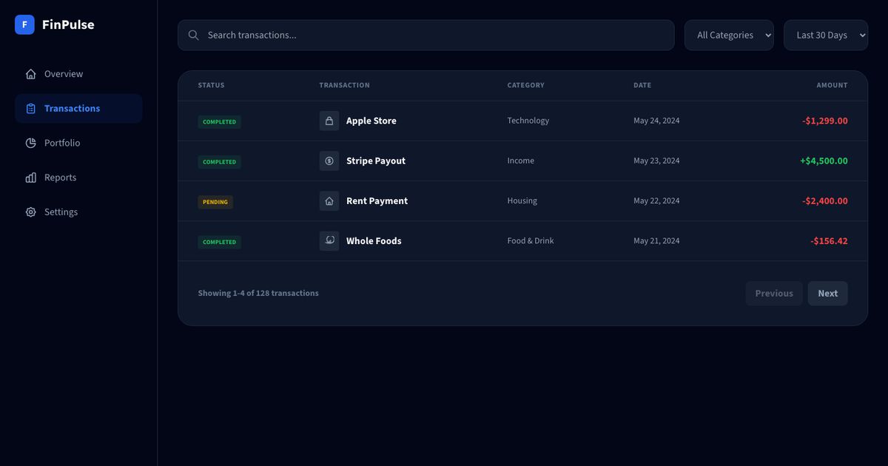This screenshot has width=888, height=466.
Task: Click the Stripe Payout dollar icon
Action: click(x=329, y=161)
